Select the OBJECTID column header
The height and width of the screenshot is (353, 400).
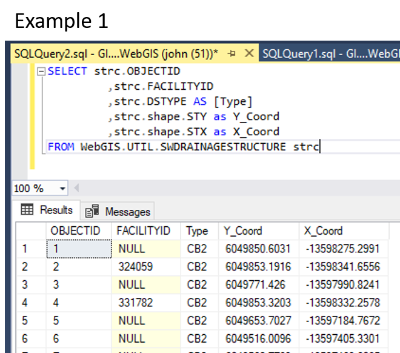click(79, 230)
